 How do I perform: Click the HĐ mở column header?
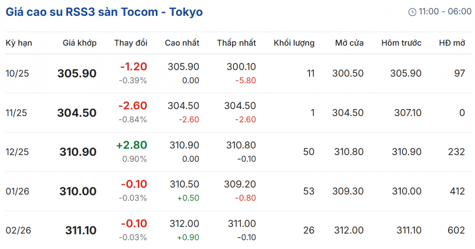pos(452,43)
